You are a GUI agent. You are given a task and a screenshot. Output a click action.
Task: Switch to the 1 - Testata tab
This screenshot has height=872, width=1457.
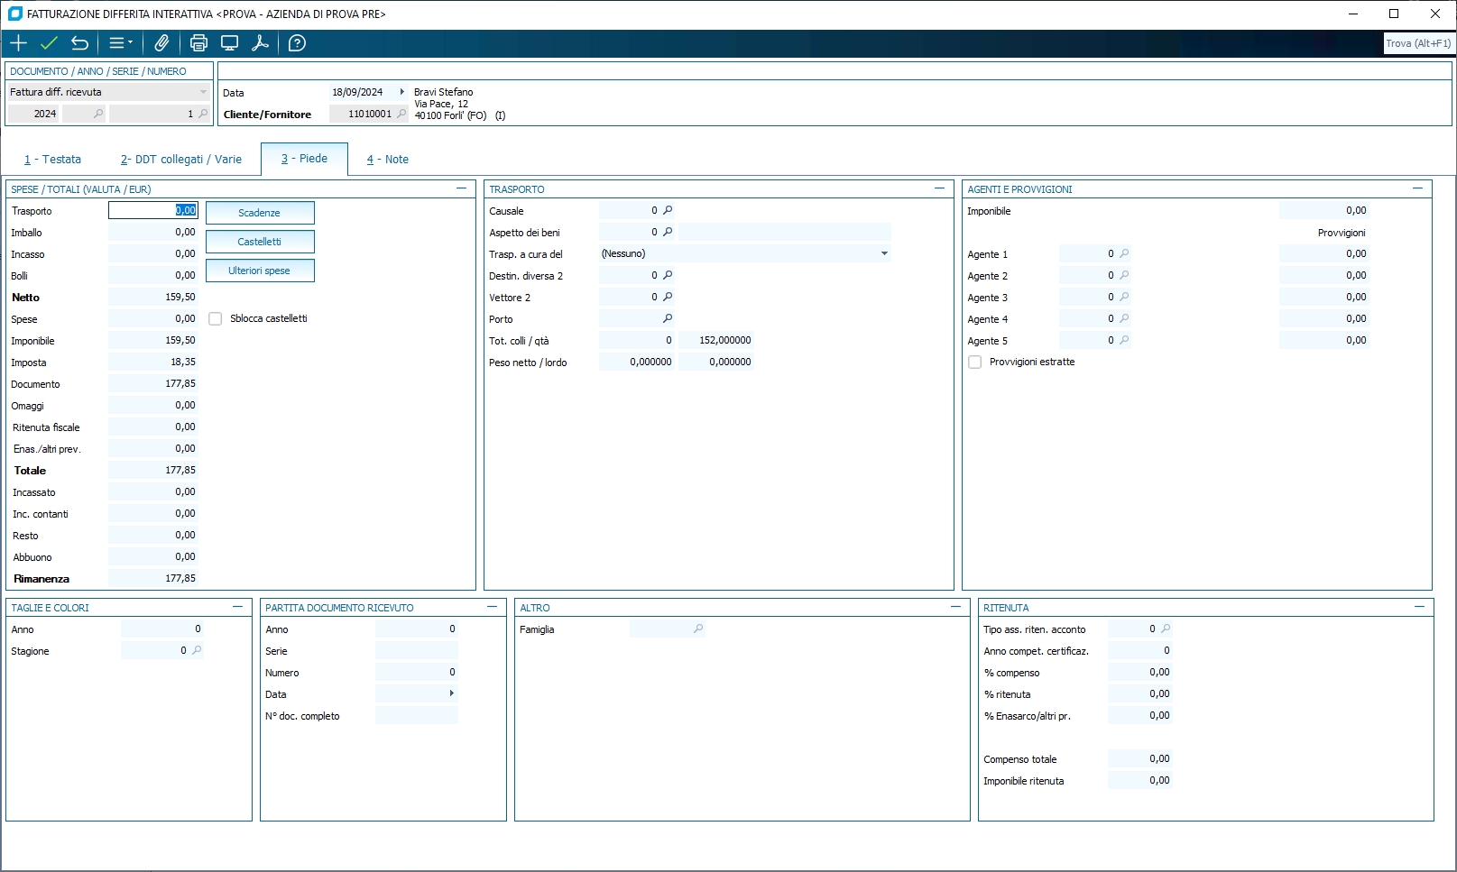coord(52,160)
